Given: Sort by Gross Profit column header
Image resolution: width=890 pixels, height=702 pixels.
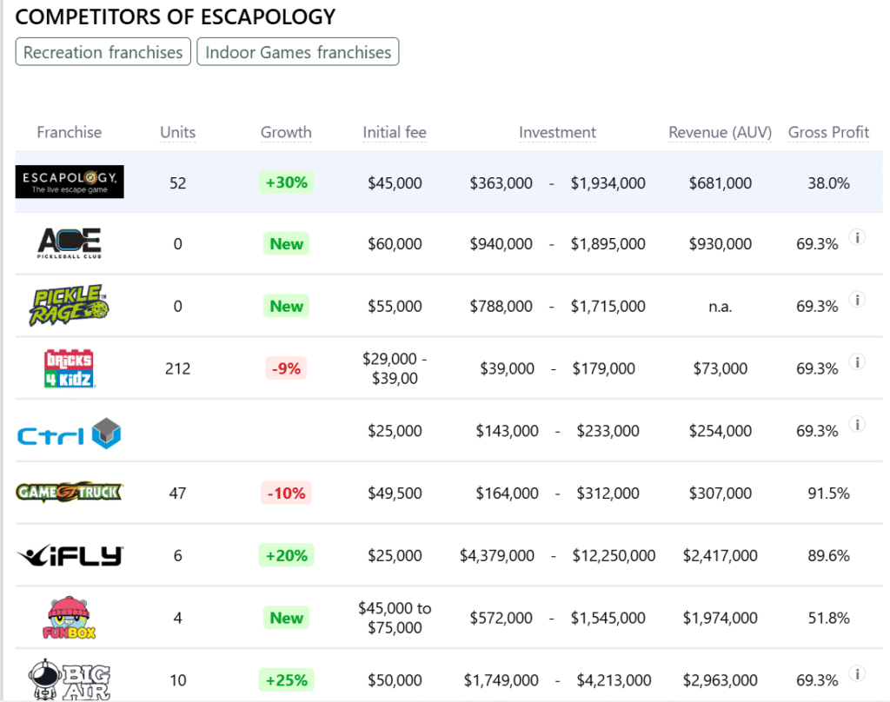Looking at the screenshot, I should tap(828, 132).
